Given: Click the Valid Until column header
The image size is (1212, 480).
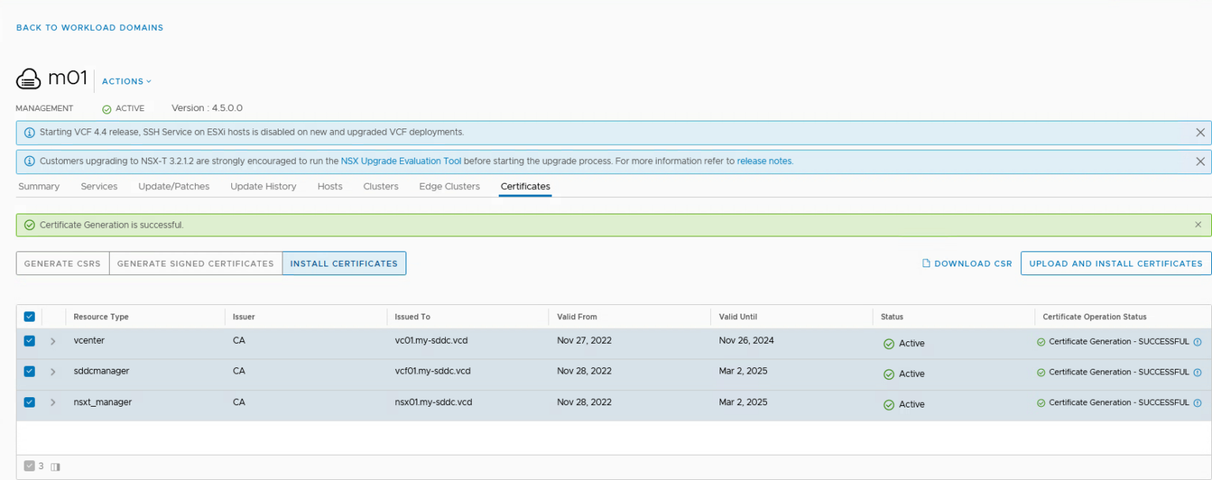Looking at the screenshot, I should (x=739, y=317).
